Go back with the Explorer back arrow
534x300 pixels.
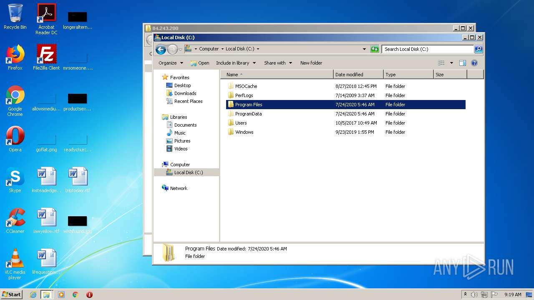[x=161, y=50]
